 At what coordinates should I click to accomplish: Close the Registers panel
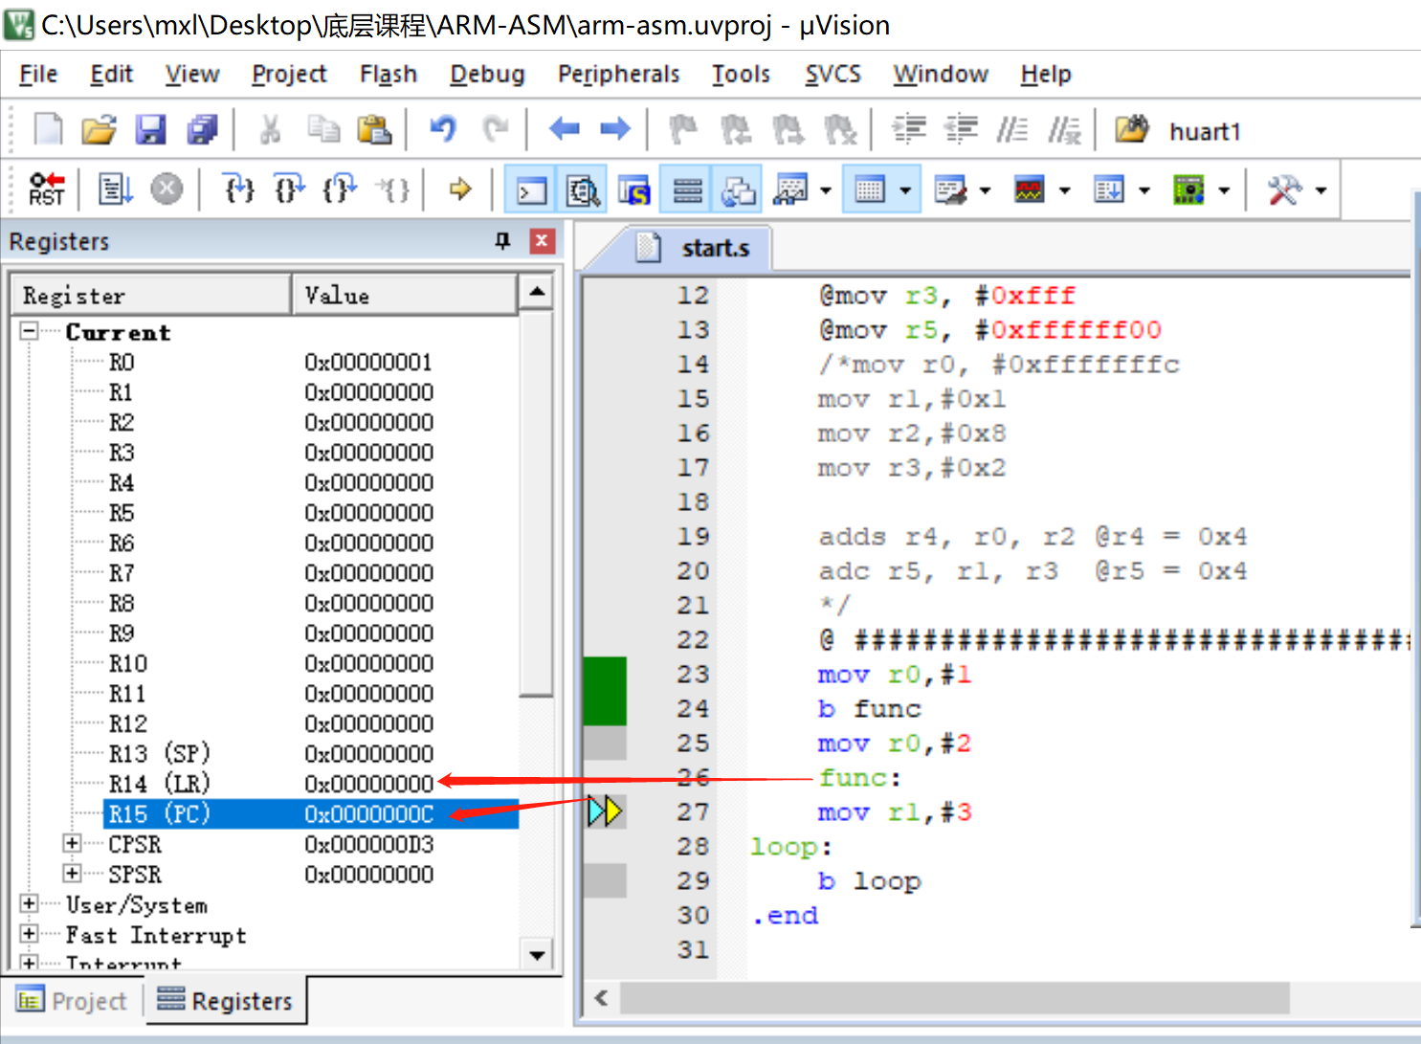tap(542, 241)
